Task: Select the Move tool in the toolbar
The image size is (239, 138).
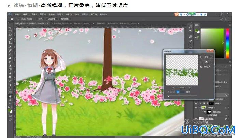Action: coord(10,28)
